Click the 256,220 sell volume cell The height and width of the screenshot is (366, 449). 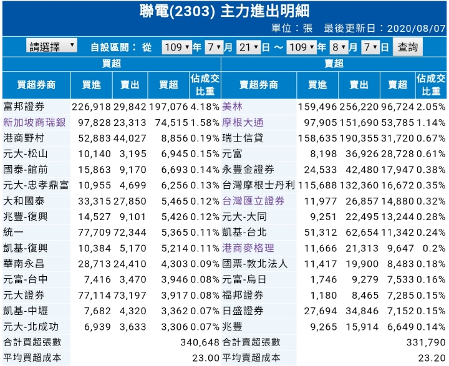[359, 107]
